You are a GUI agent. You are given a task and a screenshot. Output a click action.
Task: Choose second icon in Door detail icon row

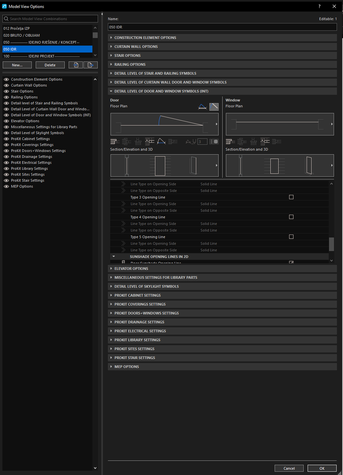tap(126, 142)
